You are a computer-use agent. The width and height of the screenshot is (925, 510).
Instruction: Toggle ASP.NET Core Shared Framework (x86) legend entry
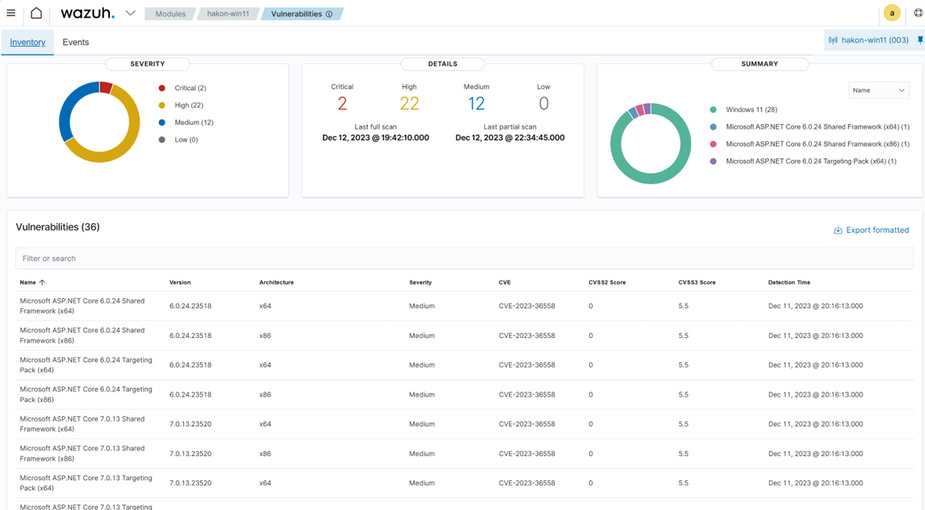(x=810, y=144)
